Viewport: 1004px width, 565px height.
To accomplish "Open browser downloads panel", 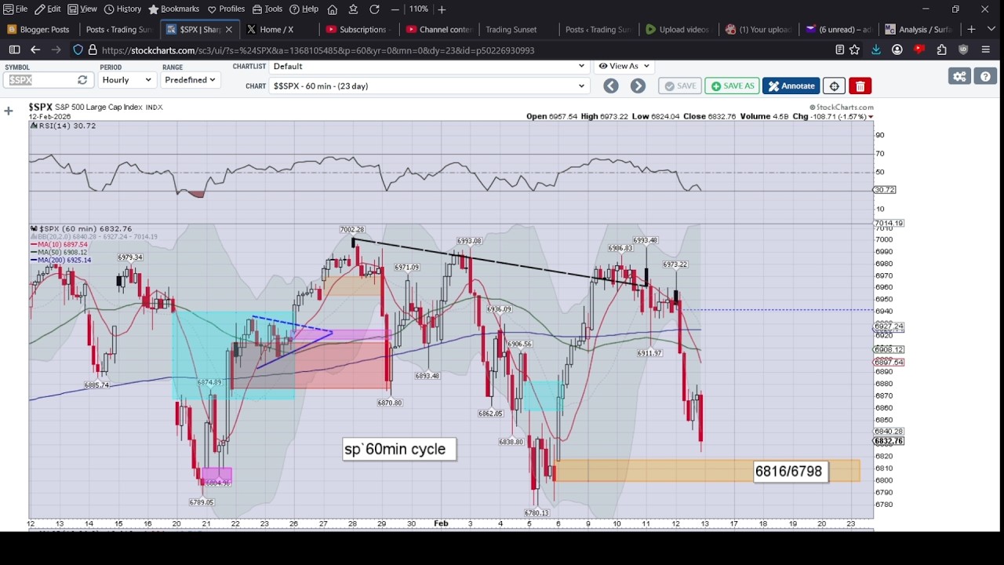I will coord(876,50).
